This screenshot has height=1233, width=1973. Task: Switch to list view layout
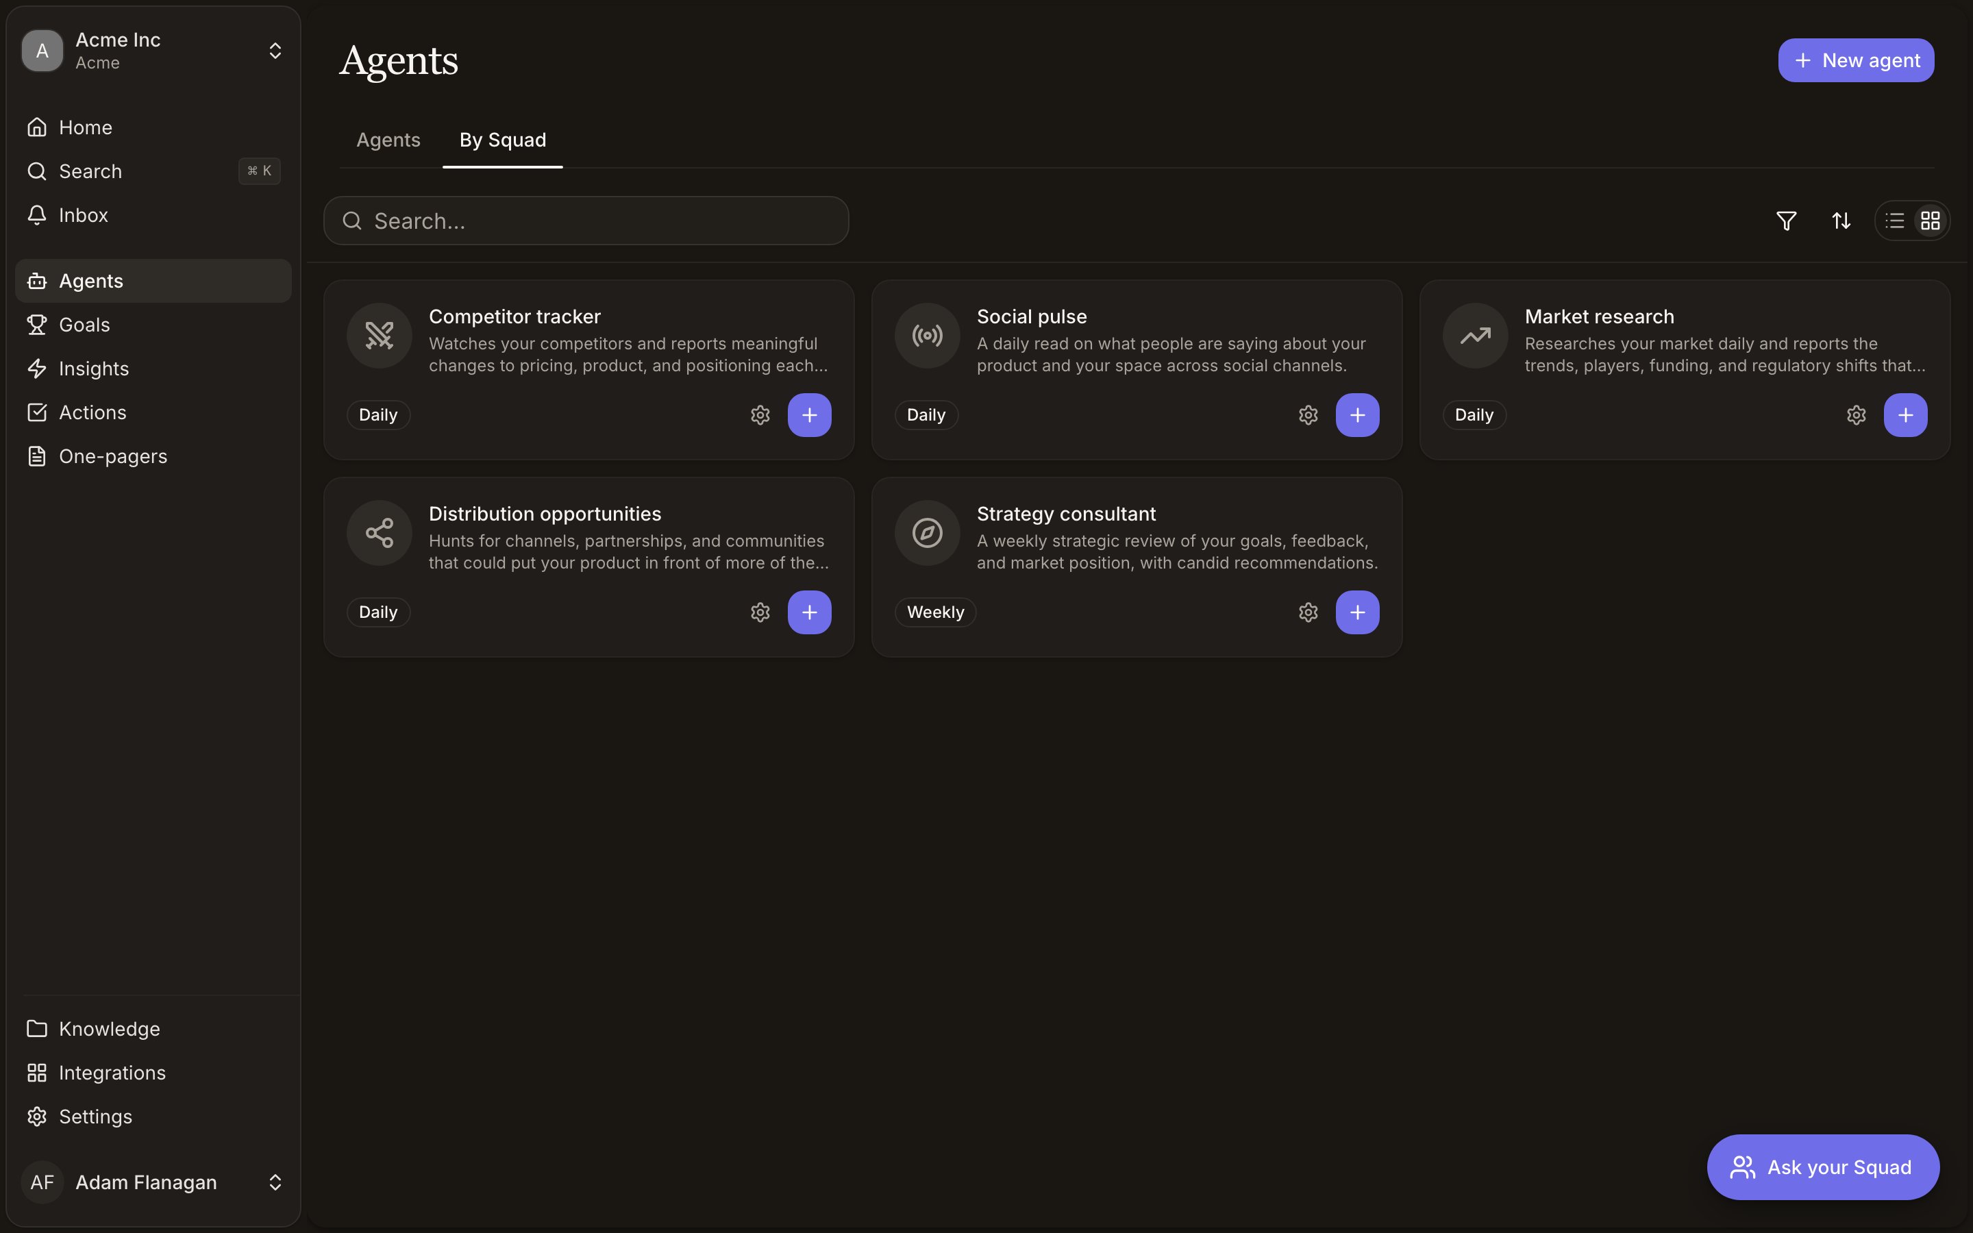(1894, 221)
